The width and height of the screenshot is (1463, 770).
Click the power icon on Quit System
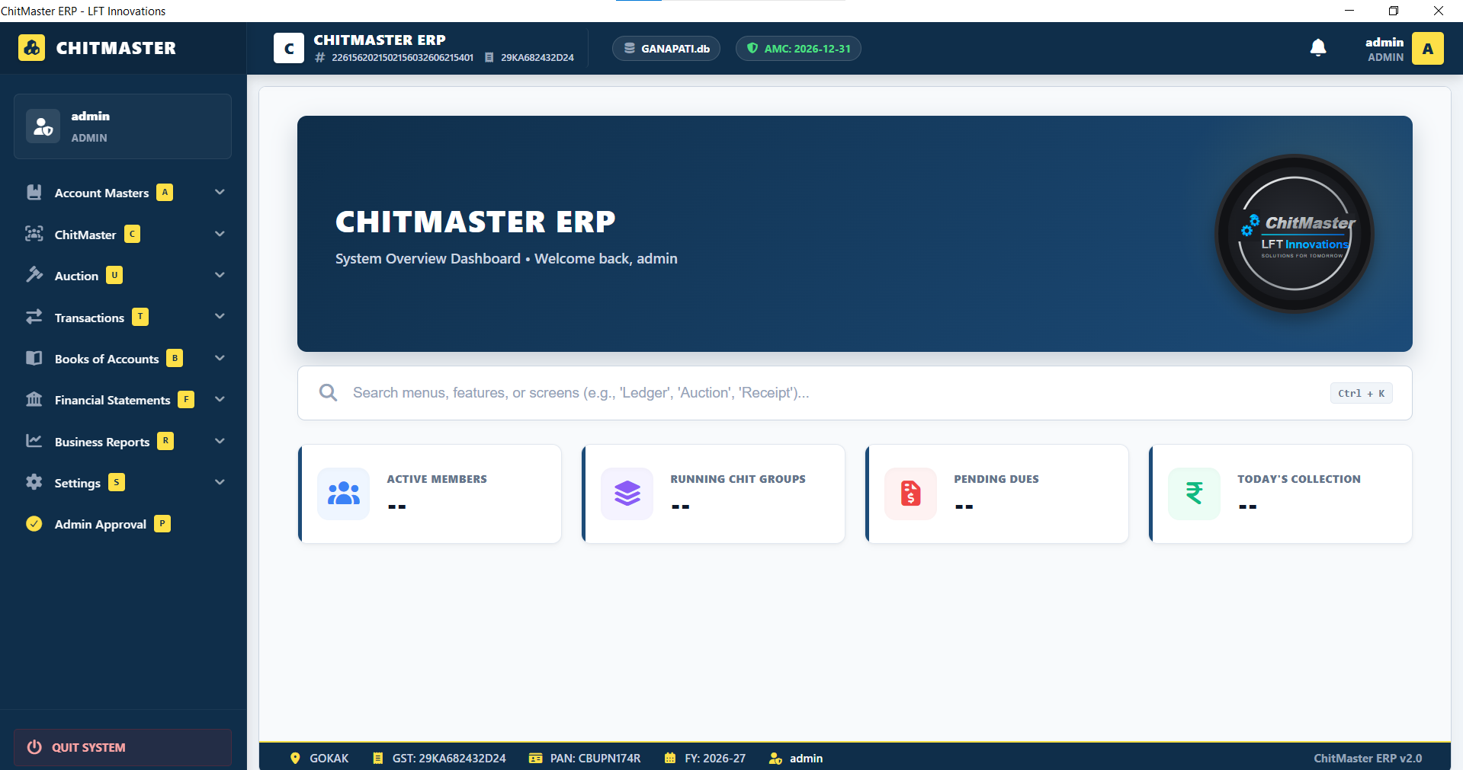click(x=34, y=747)
